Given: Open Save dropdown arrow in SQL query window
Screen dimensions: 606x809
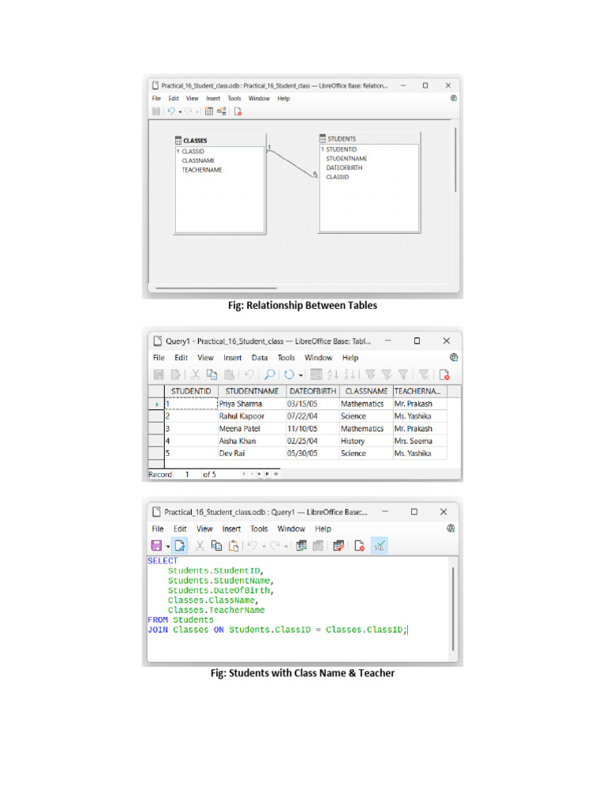Looking at the screenshot, I should 168,547.
